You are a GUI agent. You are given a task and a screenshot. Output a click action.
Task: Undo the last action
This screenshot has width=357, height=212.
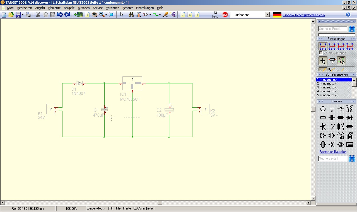pyautogui.click(x=60, y=15)
